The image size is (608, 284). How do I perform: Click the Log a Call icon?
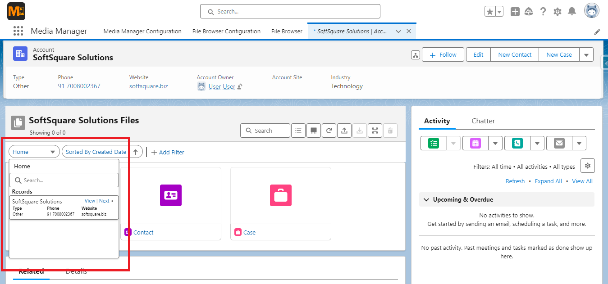click(517, 143)
